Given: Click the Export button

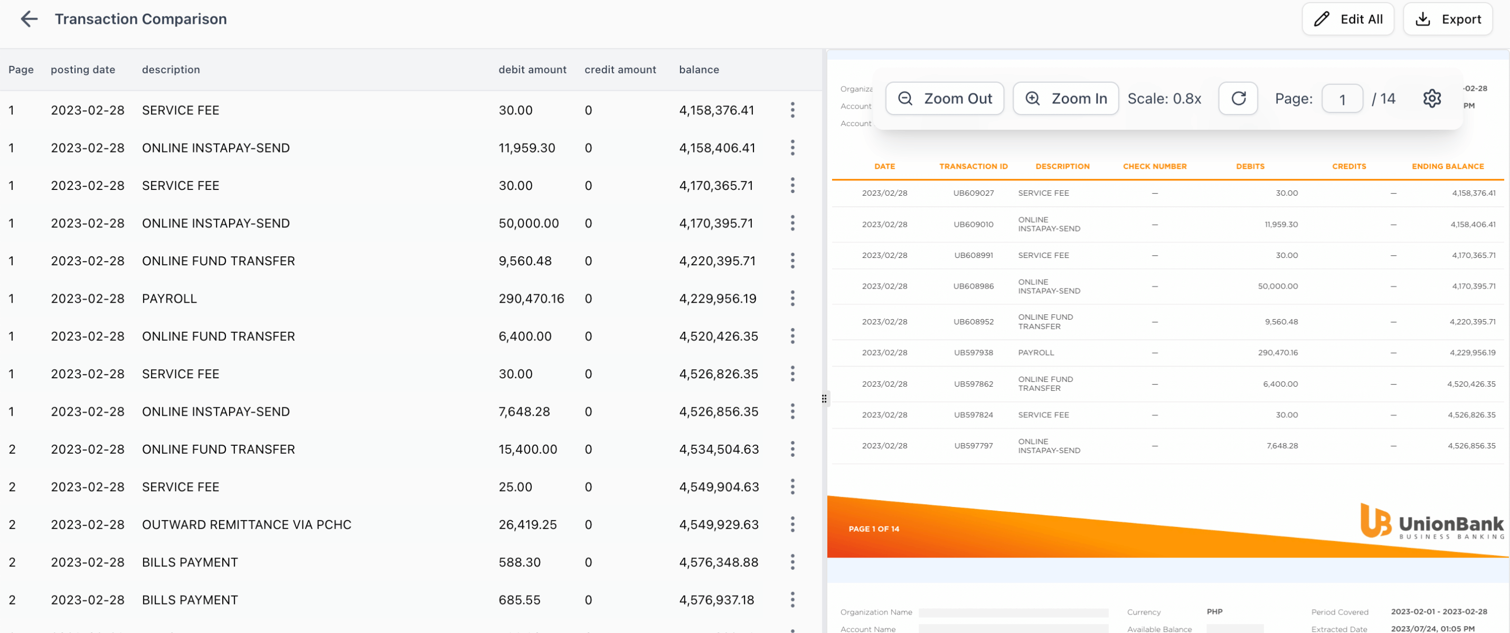Looking at the screenshot, I should tap(1447, 19).
